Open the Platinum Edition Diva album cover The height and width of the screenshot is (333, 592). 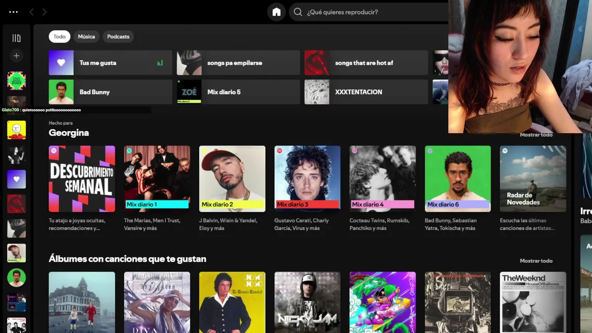coord(157,302)
